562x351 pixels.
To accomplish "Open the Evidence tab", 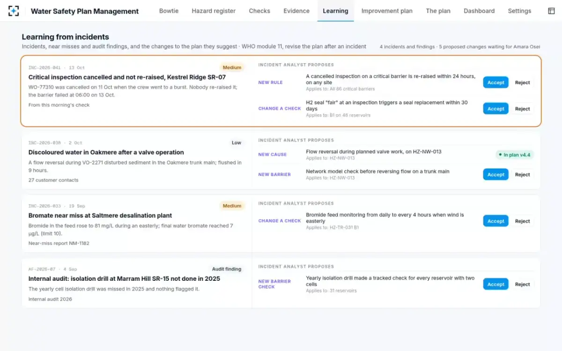I will click(x=296, y=11).
